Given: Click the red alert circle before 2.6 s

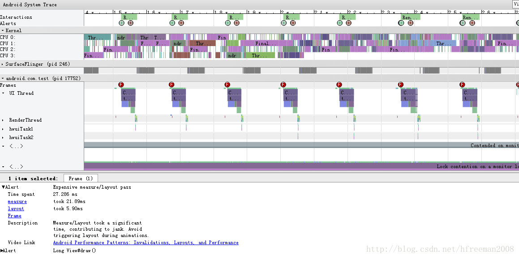Looking at the screenshot, I should point(472,23).
